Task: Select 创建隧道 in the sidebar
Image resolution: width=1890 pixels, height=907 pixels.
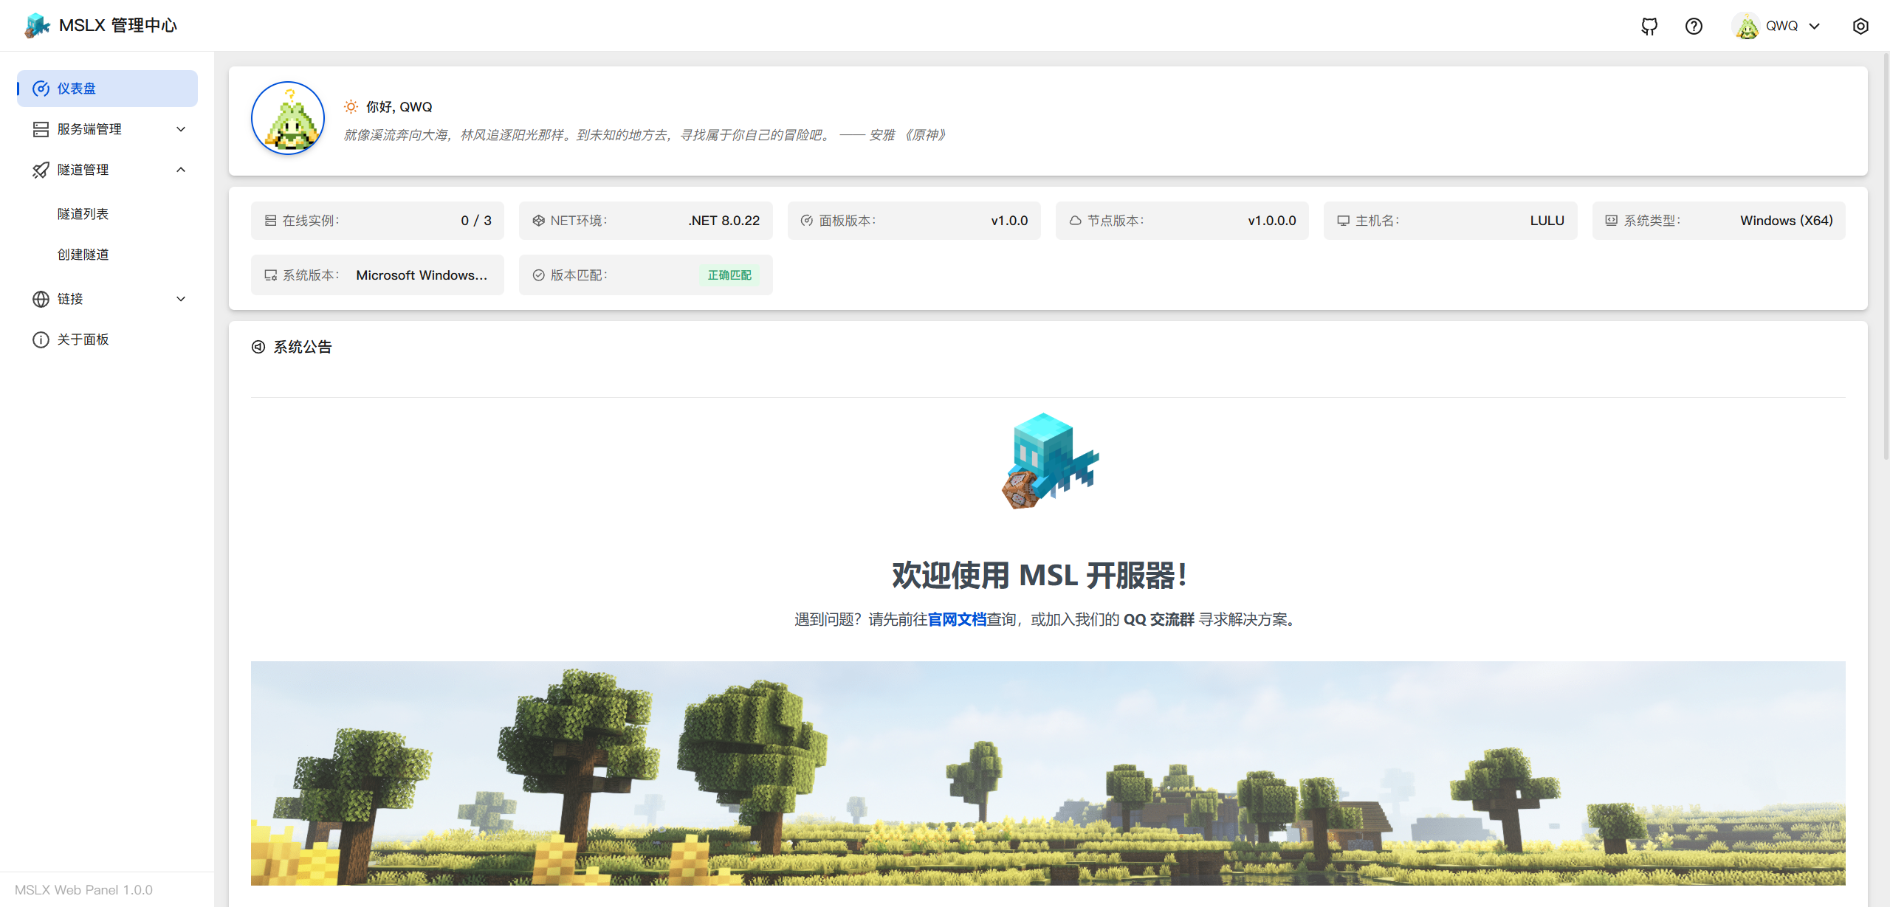Action: pos(83,255)
